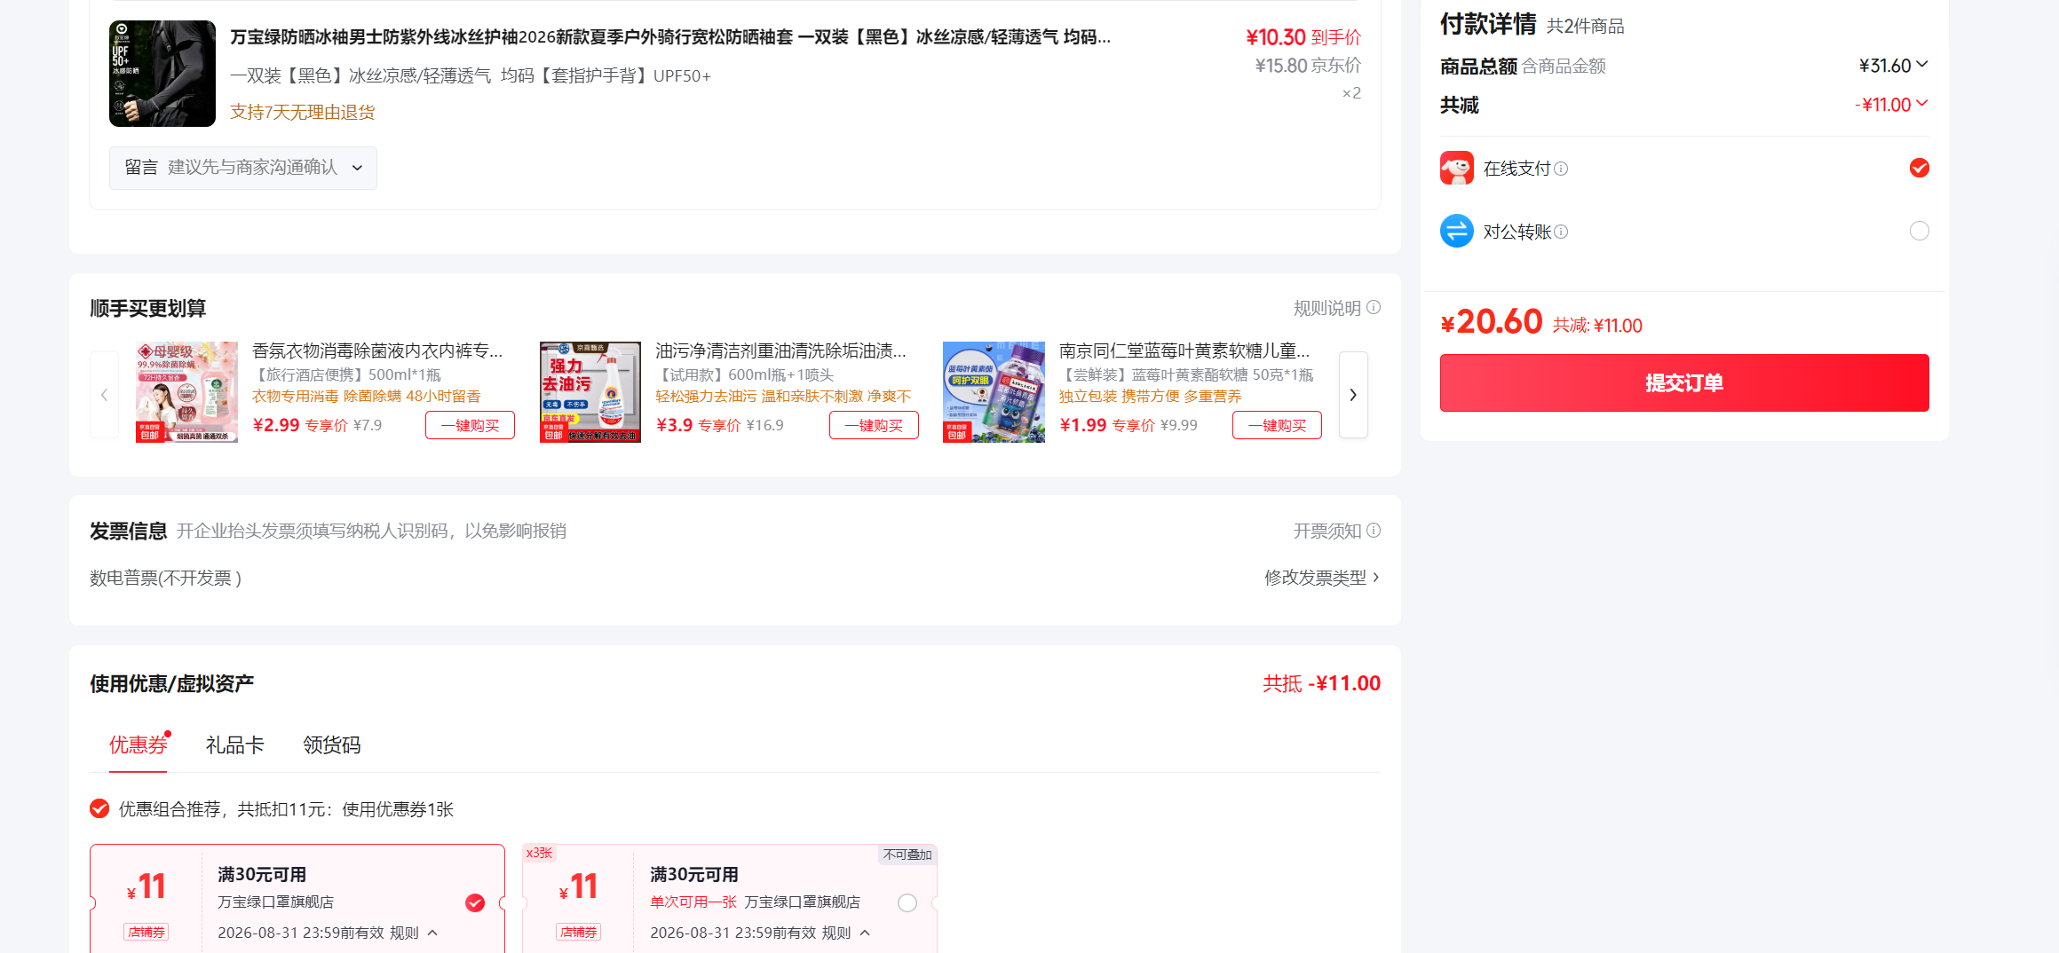The height and width of the screenshot is (953, 2059).
Task: Click the 提交订单 submit order button
Action: tap(1684, 382)
